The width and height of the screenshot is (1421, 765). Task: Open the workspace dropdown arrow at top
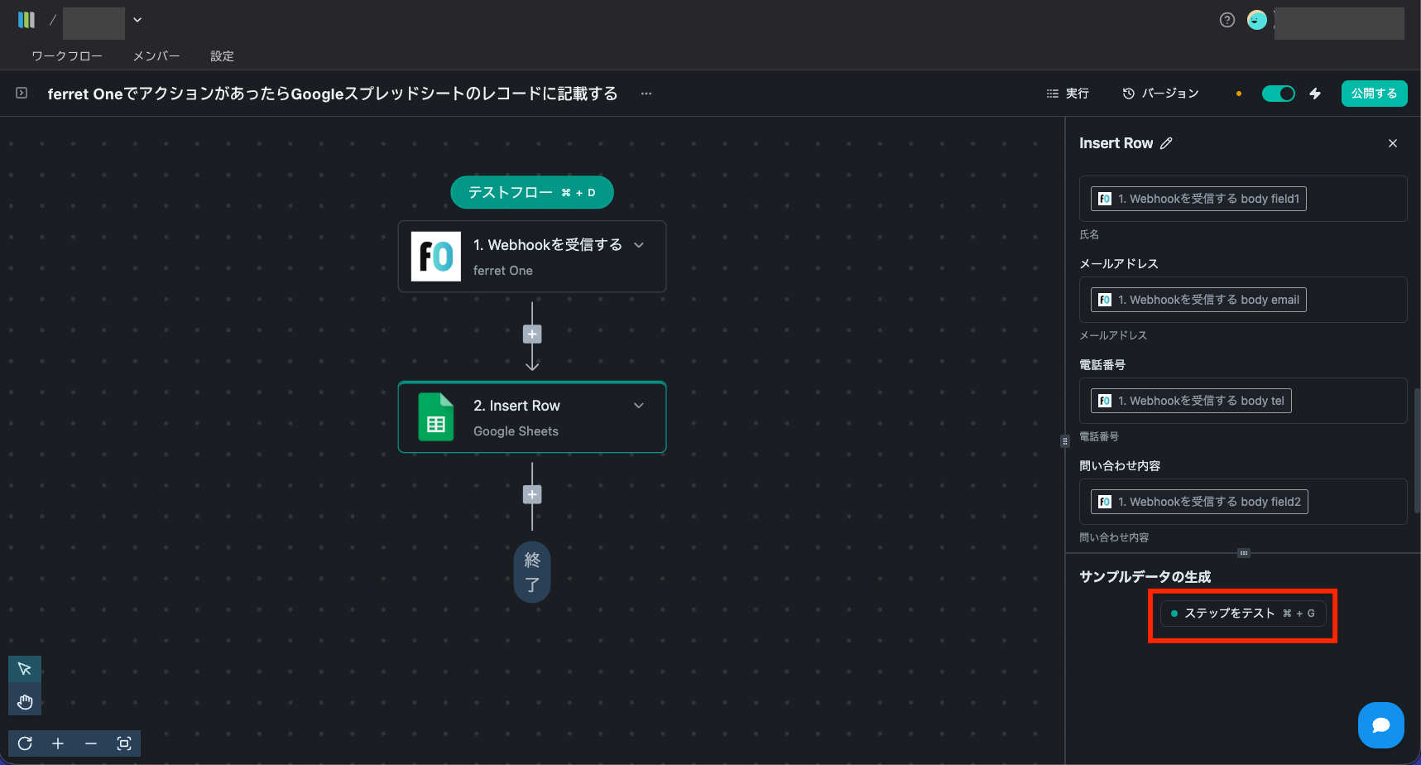pyautogui.click(x=137, y=20)
